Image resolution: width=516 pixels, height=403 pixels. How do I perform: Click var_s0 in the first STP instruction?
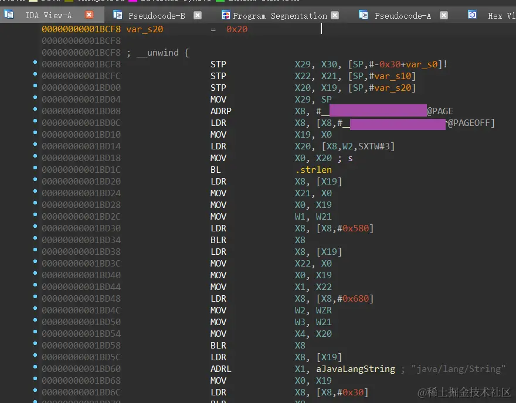click(x=422, y=64)
